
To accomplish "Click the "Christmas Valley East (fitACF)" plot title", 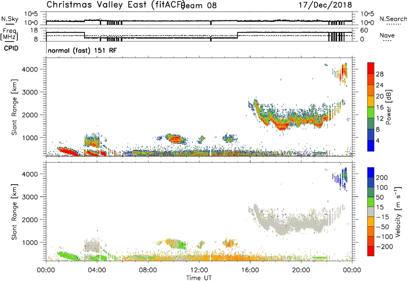I will (116, 5).
